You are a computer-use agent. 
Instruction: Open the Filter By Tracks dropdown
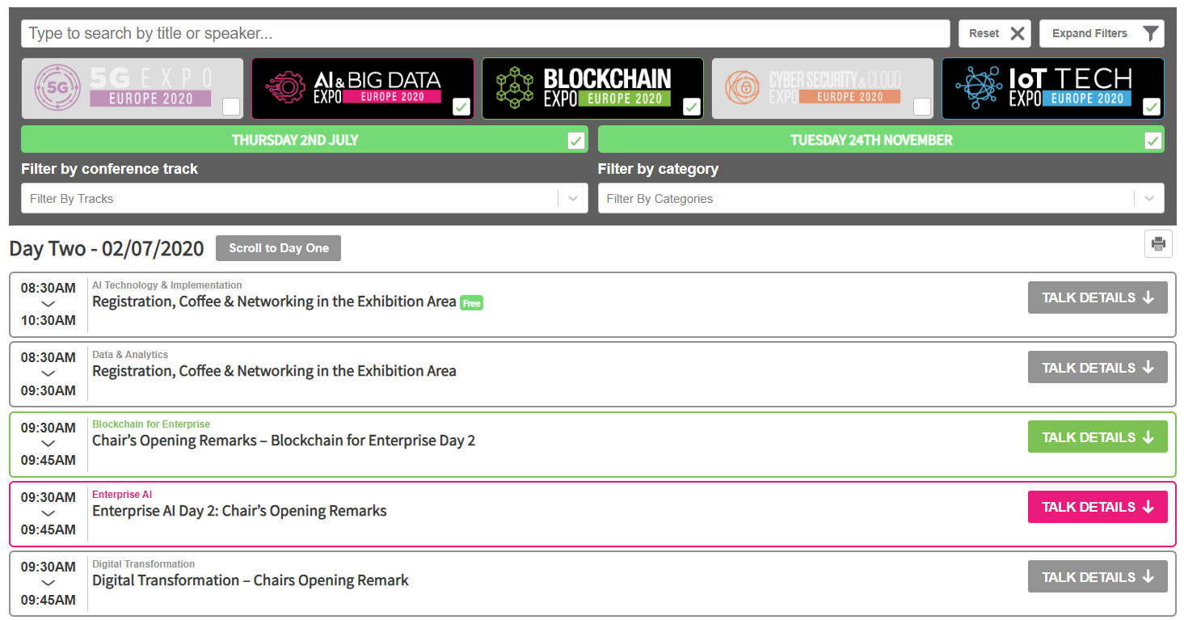[305, 198]
